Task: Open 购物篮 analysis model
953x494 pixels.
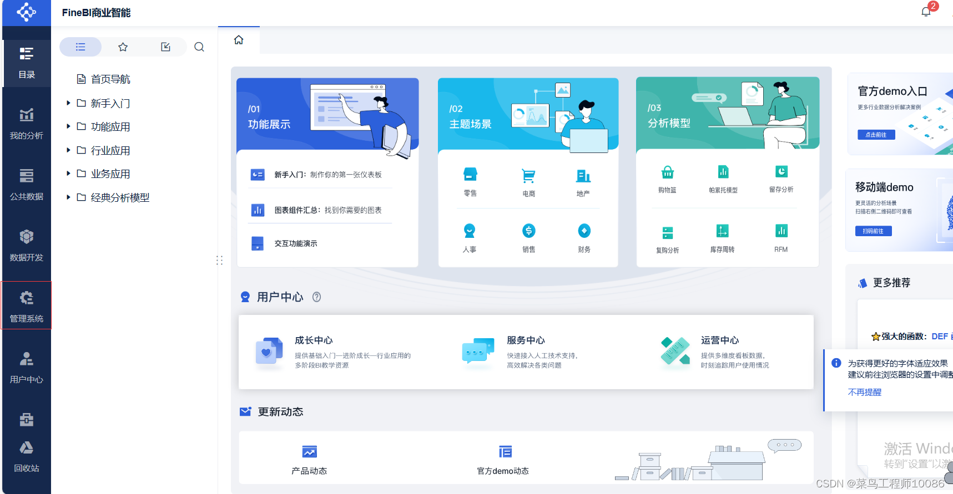Action: (667, 179)
